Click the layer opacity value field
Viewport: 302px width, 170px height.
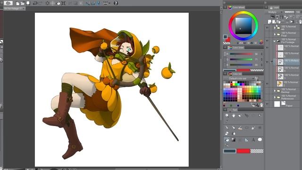[x=298, y=12]
